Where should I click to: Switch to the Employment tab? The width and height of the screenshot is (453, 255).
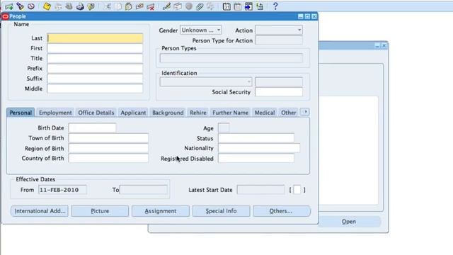(x=55, y=113)
